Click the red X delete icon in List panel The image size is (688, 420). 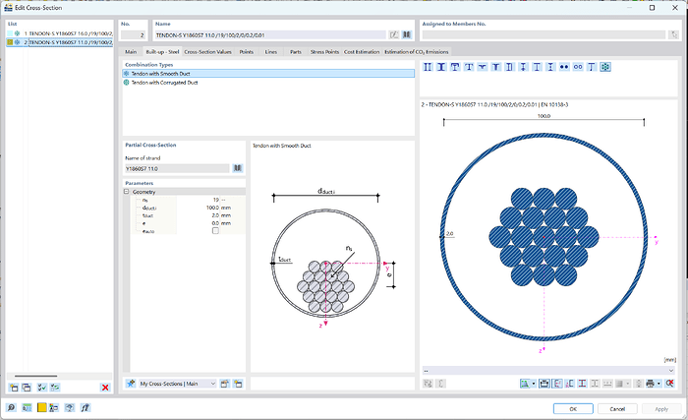pos(105,388)
